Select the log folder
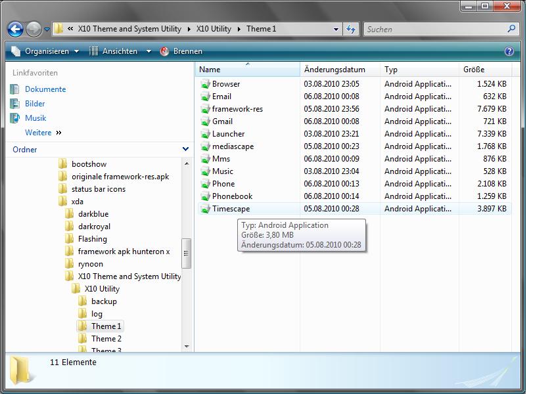 click(x=97, y=314)
